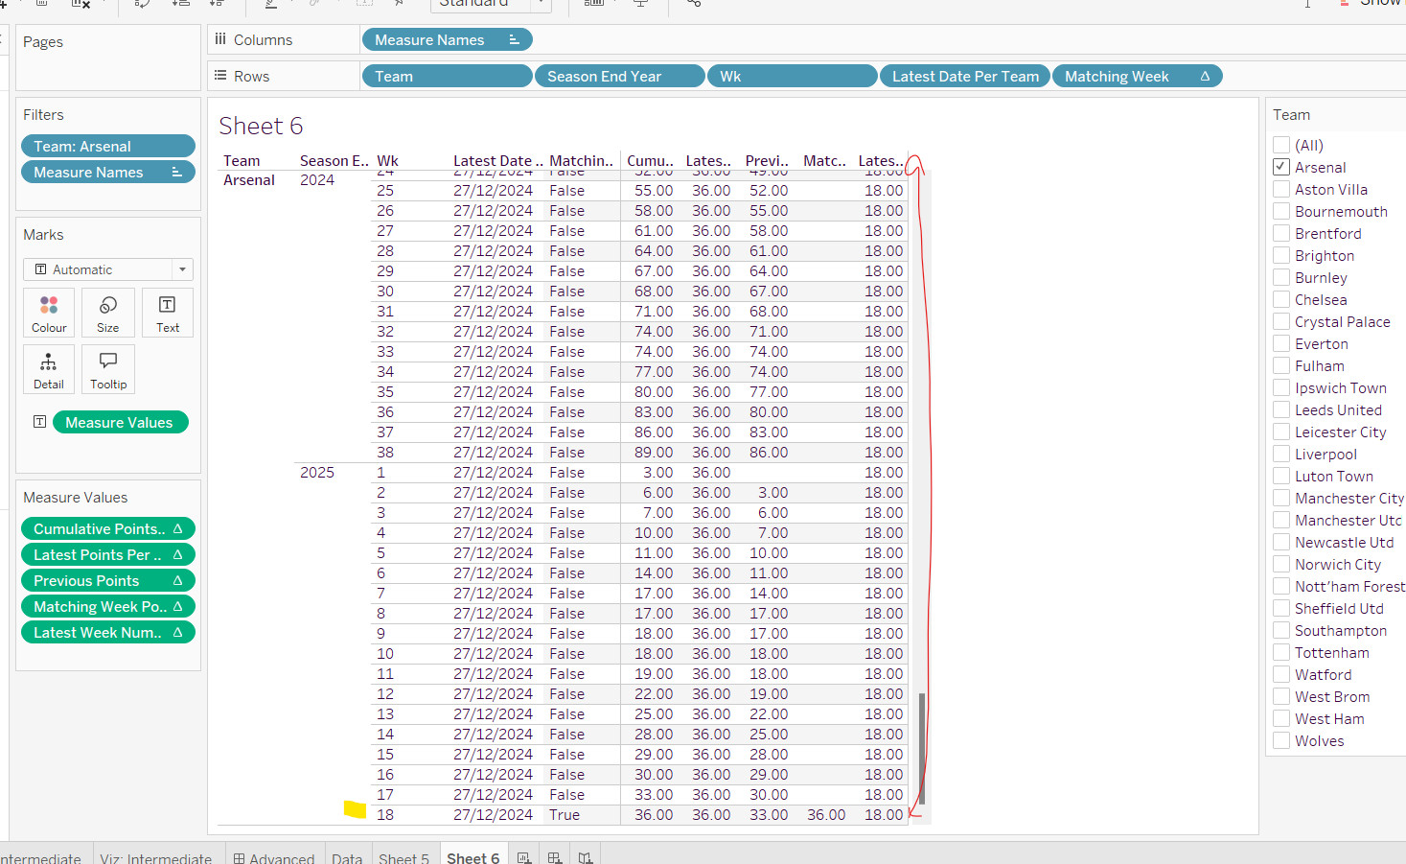Click the table's vertical scrollbar thumb
The height and width of the screenshot is (864, 1406).
(x=922, y=748)
